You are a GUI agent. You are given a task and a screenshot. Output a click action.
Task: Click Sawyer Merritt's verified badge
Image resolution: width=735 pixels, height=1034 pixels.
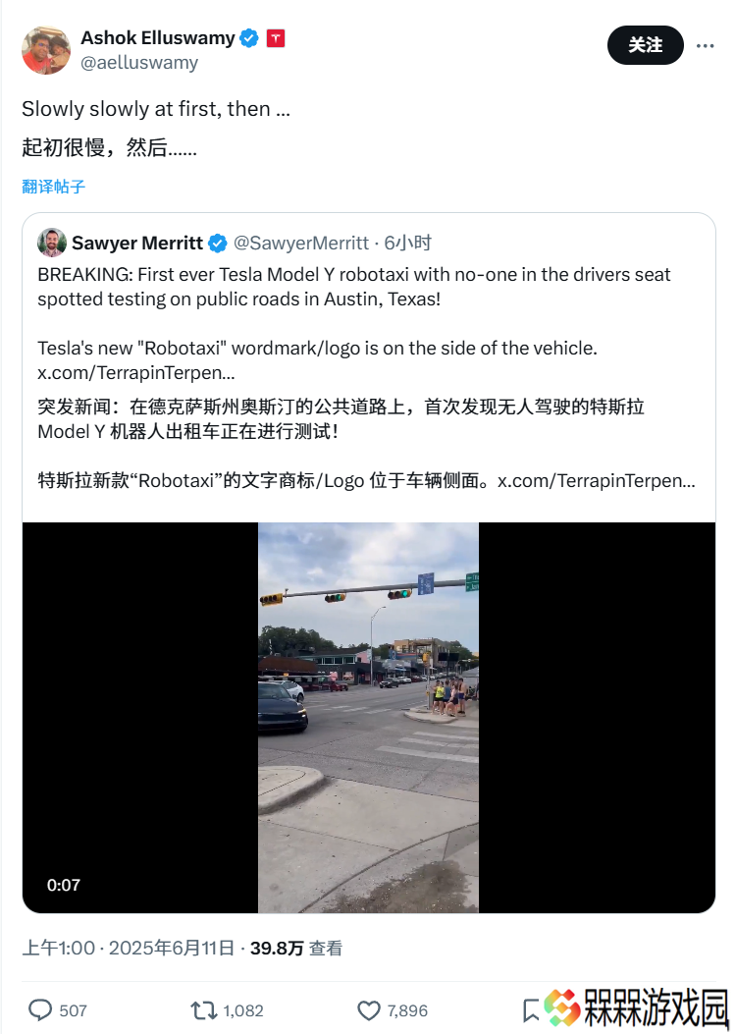click(x=218, y=244)
